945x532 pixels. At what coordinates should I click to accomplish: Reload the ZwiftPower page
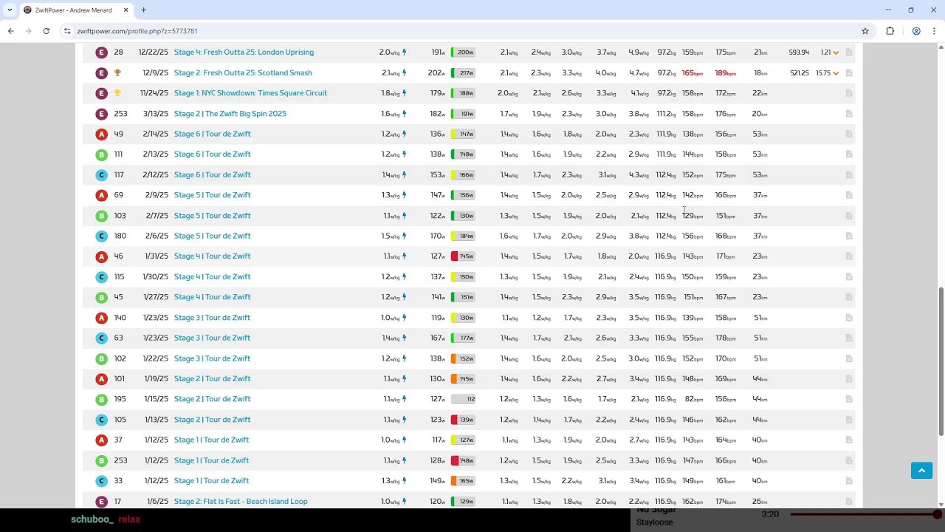point(47,31)
